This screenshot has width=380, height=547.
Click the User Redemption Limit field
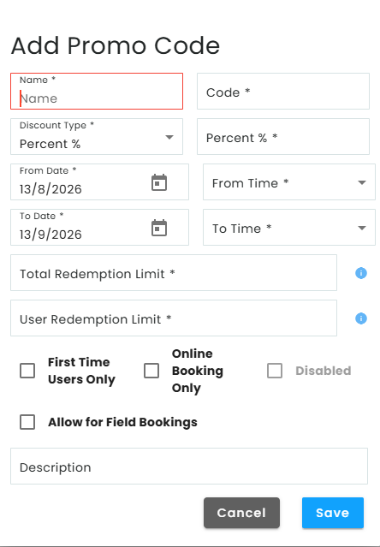pyautogui.click(x=174, y=318)
